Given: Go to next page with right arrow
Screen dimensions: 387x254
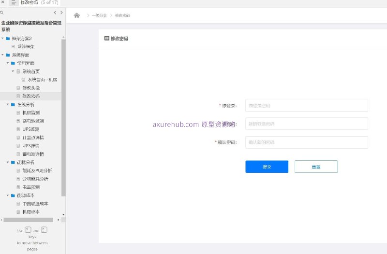Looking at the screenshot, I should [x=61, y=13].
